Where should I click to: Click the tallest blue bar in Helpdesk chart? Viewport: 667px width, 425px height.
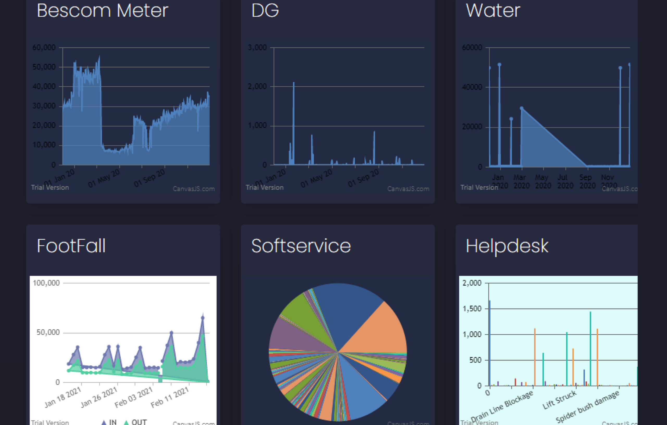490,343
